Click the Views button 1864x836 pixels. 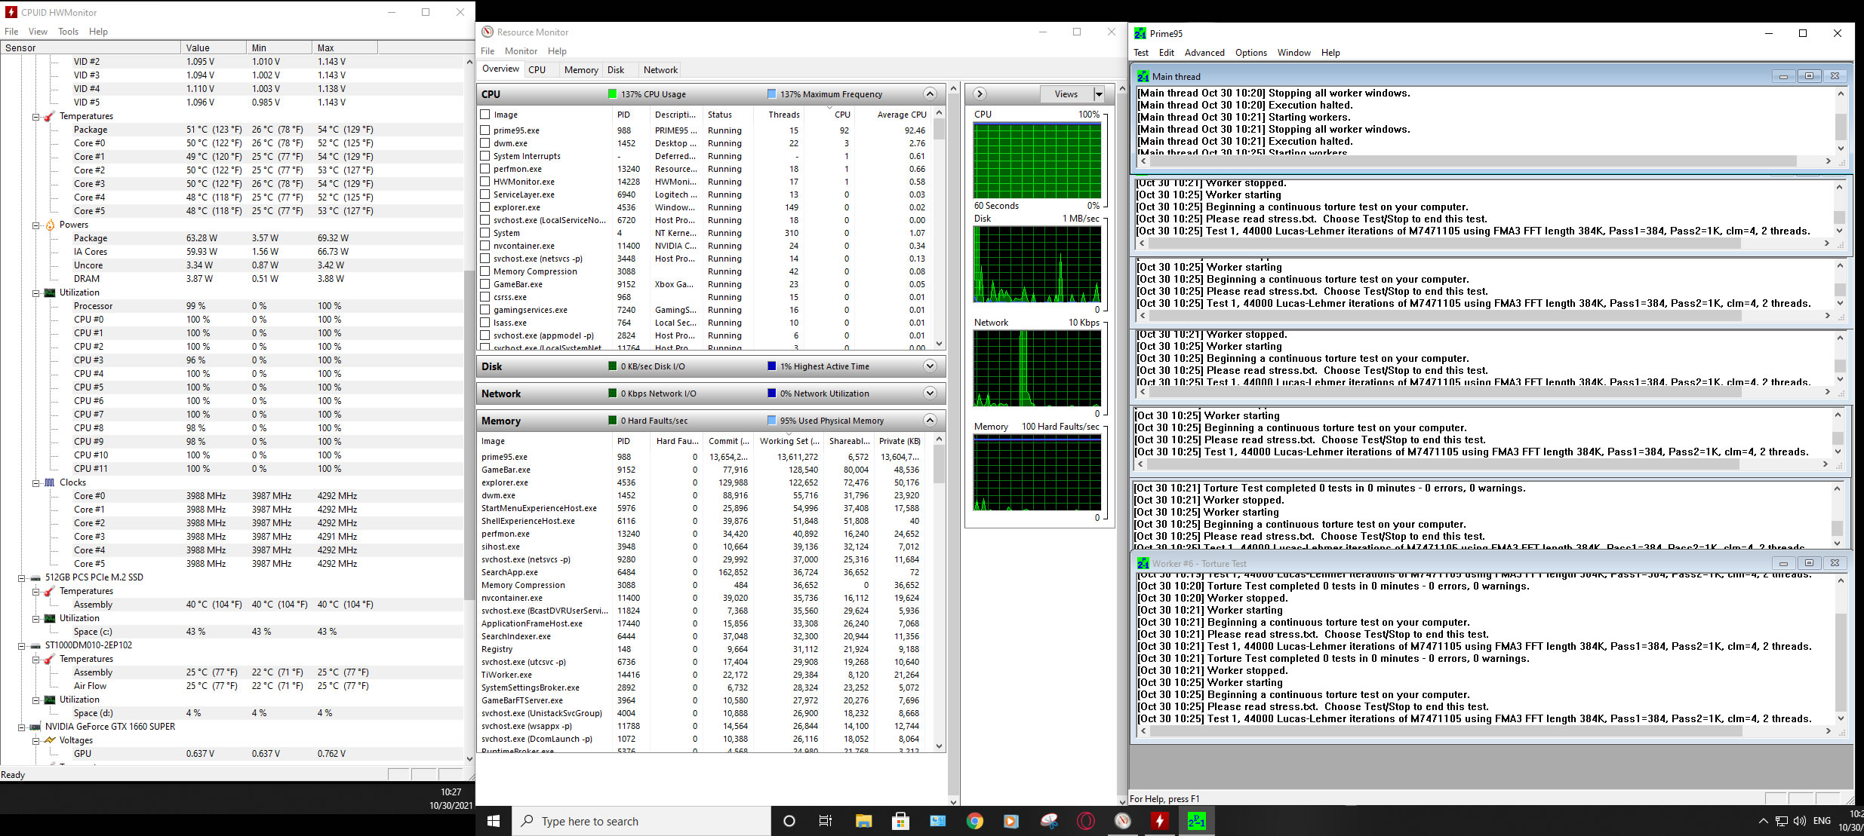coord(1066,94)
